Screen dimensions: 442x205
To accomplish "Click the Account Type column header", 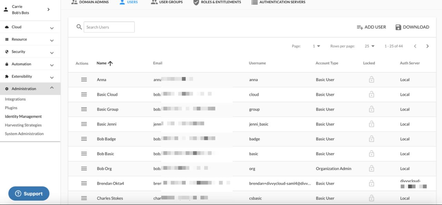I will (x=327, y=63).
